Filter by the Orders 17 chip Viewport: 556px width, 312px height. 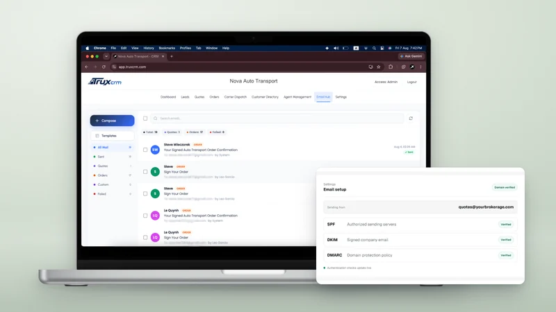pos(195,132)
